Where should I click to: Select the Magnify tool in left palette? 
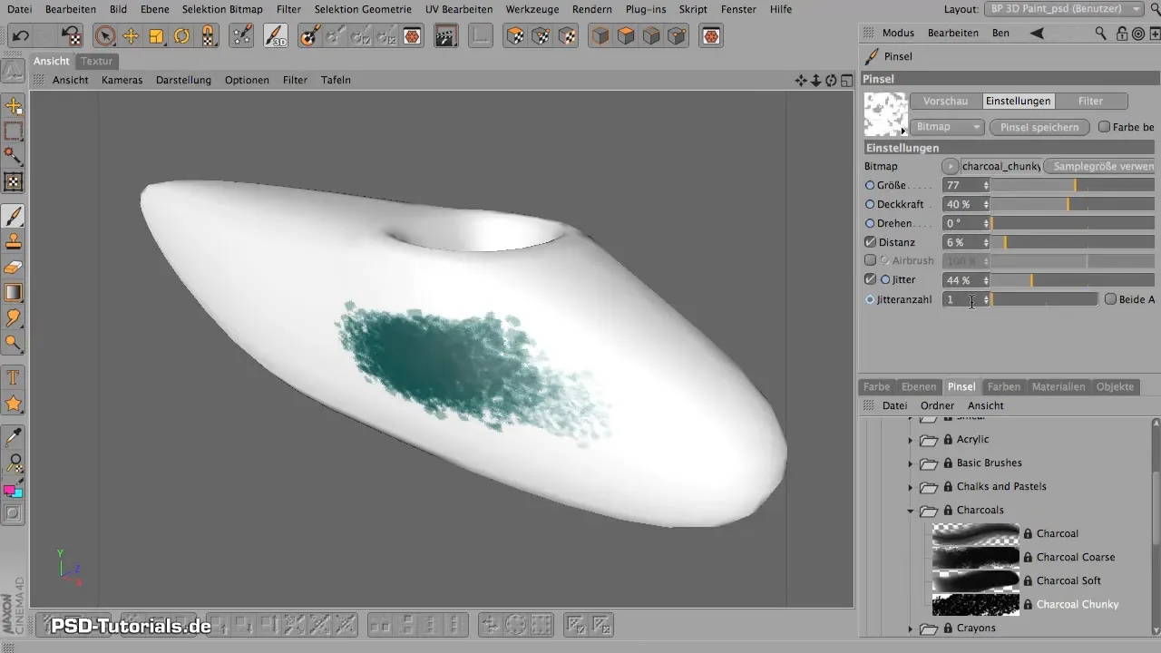[x=14, y=344]
